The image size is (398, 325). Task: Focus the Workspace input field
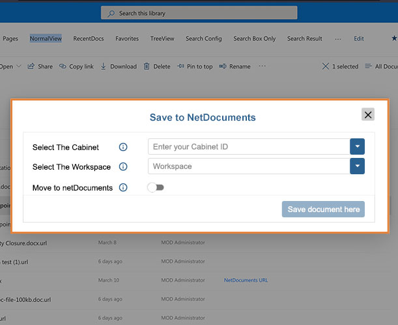click(249, 166)
